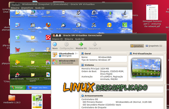Click the Windows XP Iniciar button
The height and width of the screenshot is (109, 169).
(18, 87)
